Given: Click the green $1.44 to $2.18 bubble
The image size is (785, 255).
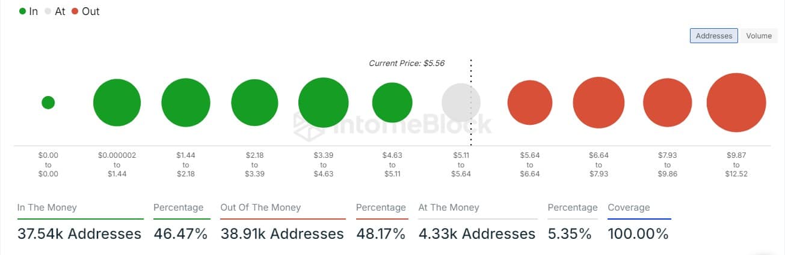Looking at the screenshot, I should pos(186,103).
